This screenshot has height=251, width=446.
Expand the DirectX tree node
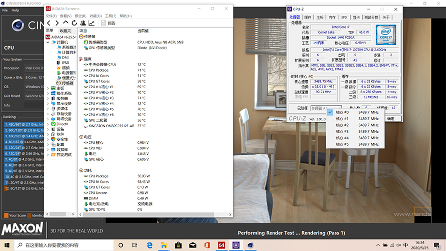[x=48, y=124]
